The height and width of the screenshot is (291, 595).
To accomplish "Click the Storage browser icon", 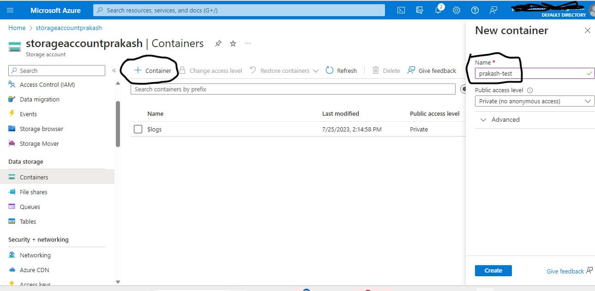I will coord(12,129).
